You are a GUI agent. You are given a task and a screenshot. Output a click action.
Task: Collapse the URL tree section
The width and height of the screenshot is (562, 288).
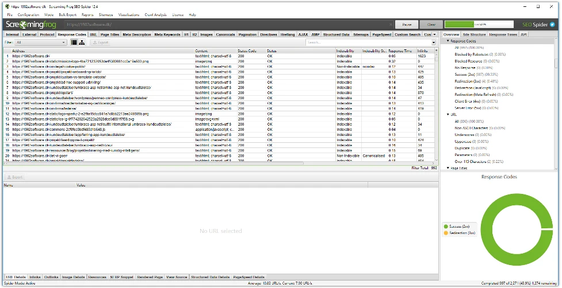coord(448,115)
